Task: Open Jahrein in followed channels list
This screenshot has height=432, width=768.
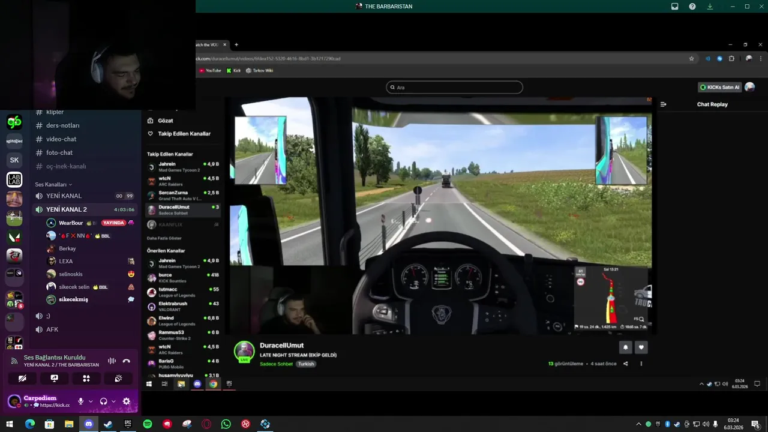Action: [x=183, y=167]
